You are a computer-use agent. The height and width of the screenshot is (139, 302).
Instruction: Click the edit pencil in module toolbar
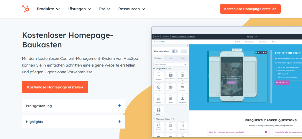tap(258, 52)
